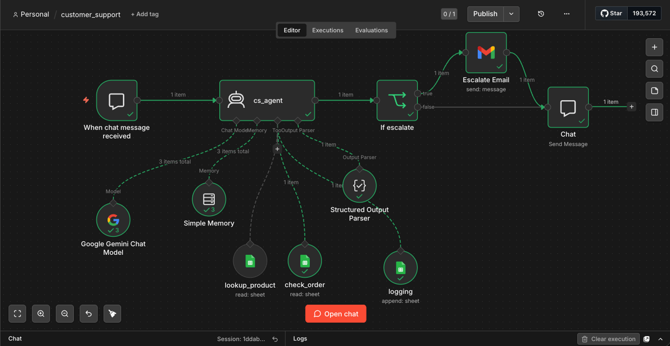The width and height of the screenshot is (670, 346).
Task: Open the Escalate Email Gmail node
Action: (486, 52)
